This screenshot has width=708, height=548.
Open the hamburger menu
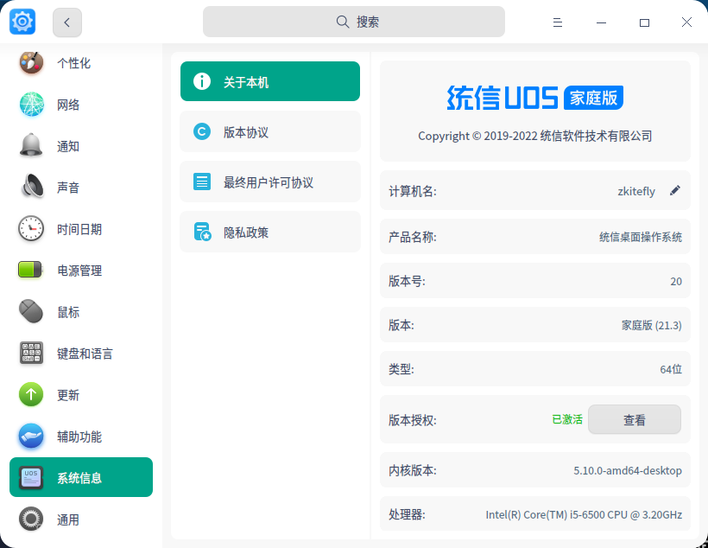click(x=557, y=22)
